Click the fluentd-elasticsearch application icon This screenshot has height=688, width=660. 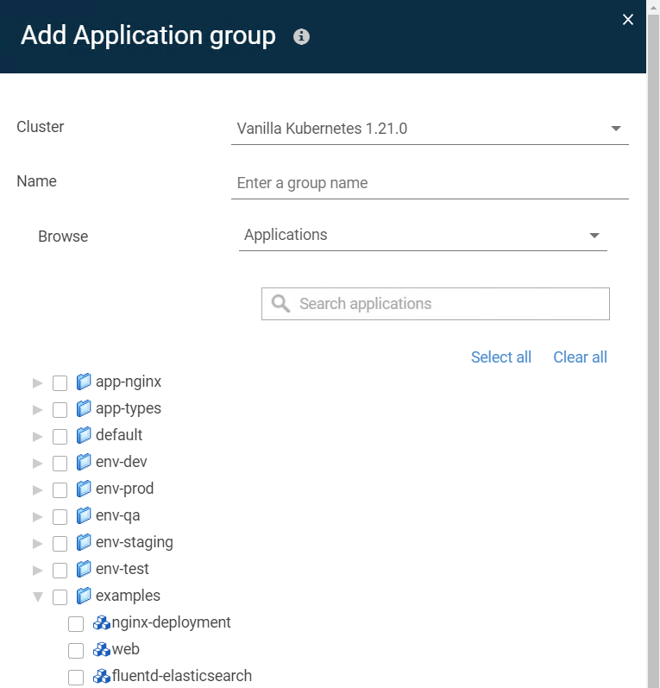pyautogui.click(x=101, y=676)
